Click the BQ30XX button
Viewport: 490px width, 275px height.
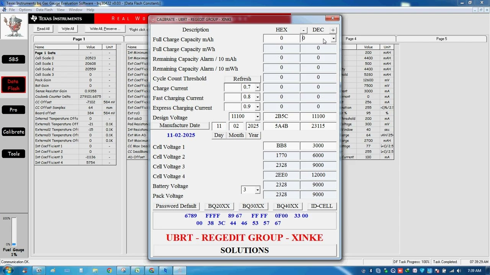point(253,206)
